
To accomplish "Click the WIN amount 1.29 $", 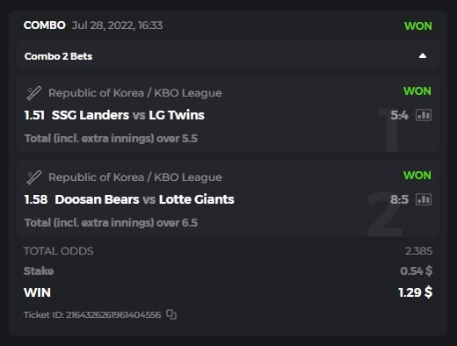I will [x=415, y=292].
